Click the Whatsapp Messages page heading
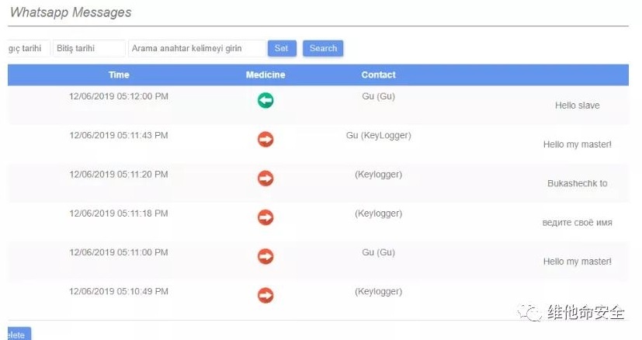The image size is (642, 340). pyautogui.click(x=71, y=12)
